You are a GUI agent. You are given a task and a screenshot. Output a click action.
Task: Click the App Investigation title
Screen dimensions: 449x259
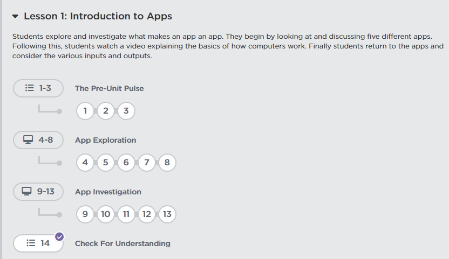pos(108,192)
